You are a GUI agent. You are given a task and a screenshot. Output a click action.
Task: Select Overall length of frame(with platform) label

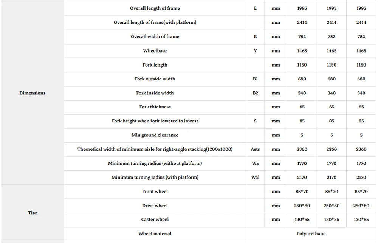155,22
